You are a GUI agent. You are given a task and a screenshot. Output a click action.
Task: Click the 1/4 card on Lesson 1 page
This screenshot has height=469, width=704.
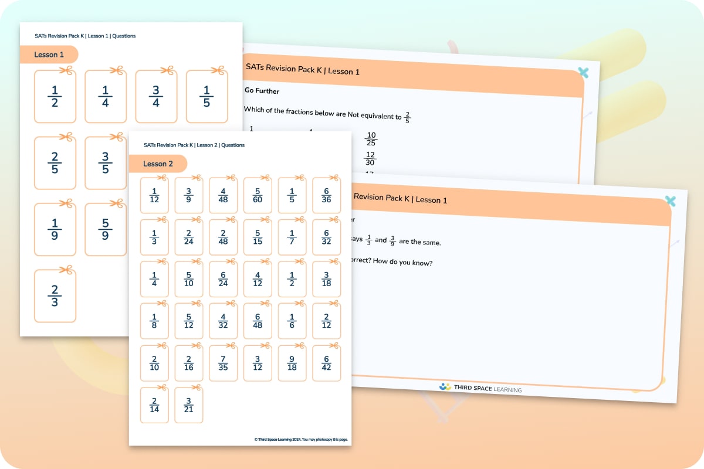[106, 97]
